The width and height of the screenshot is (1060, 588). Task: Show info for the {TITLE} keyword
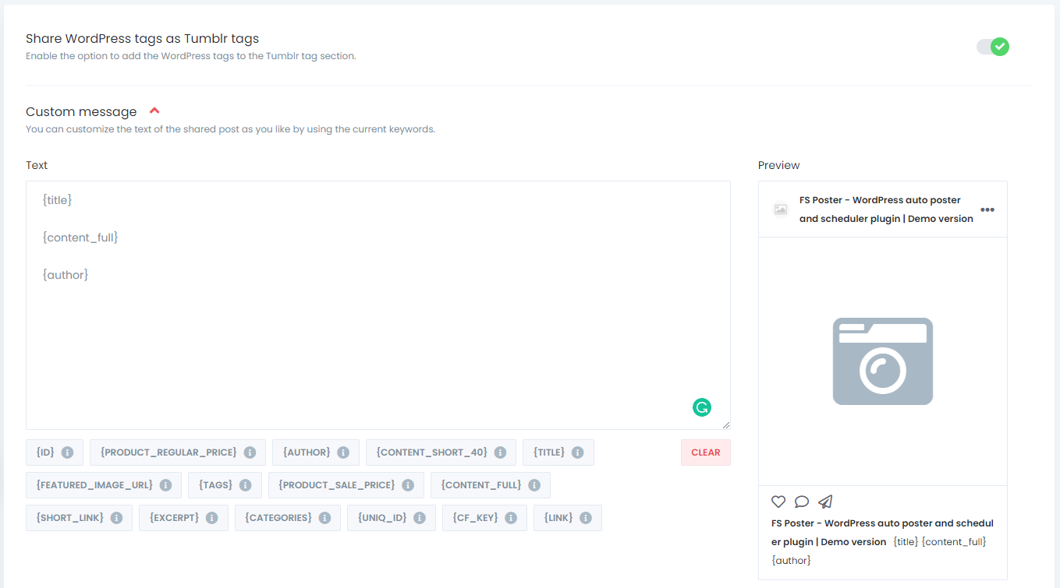coord(578,452)
